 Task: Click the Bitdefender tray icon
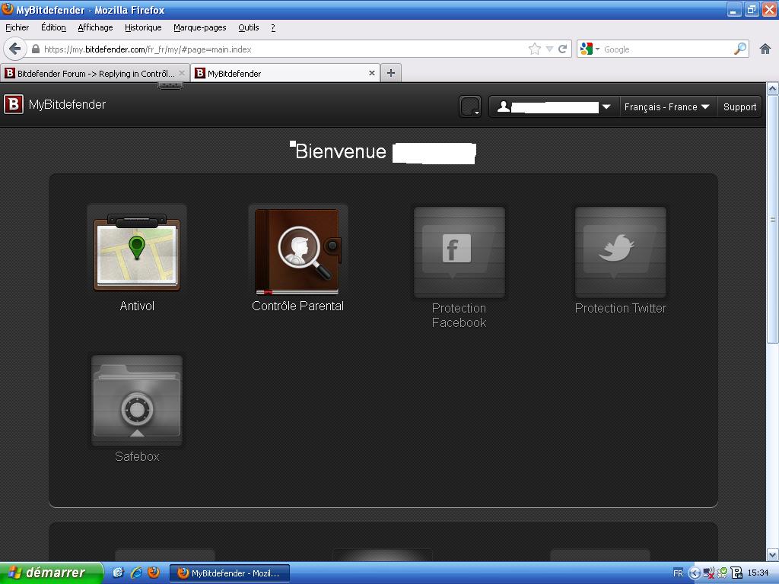click(736, 573)
